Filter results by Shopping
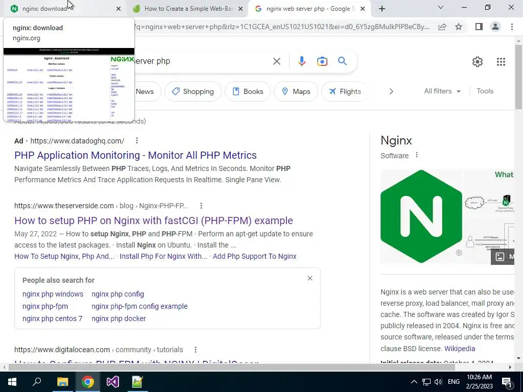 pyautogui.click(x=193, y=92)
